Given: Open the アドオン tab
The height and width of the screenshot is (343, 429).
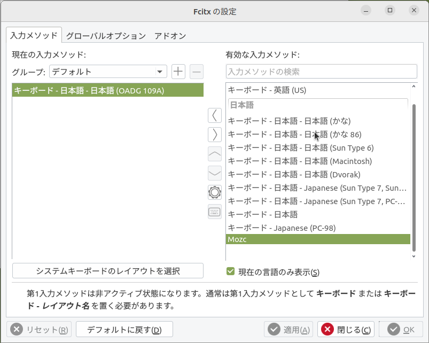Looking at the screenshot, I should (x=170, y=36).
